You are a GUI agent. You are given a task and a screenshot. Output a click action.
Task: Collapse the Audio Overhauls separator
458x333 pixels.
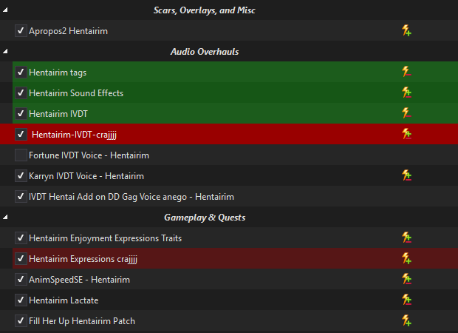click(x=5, y=51)
